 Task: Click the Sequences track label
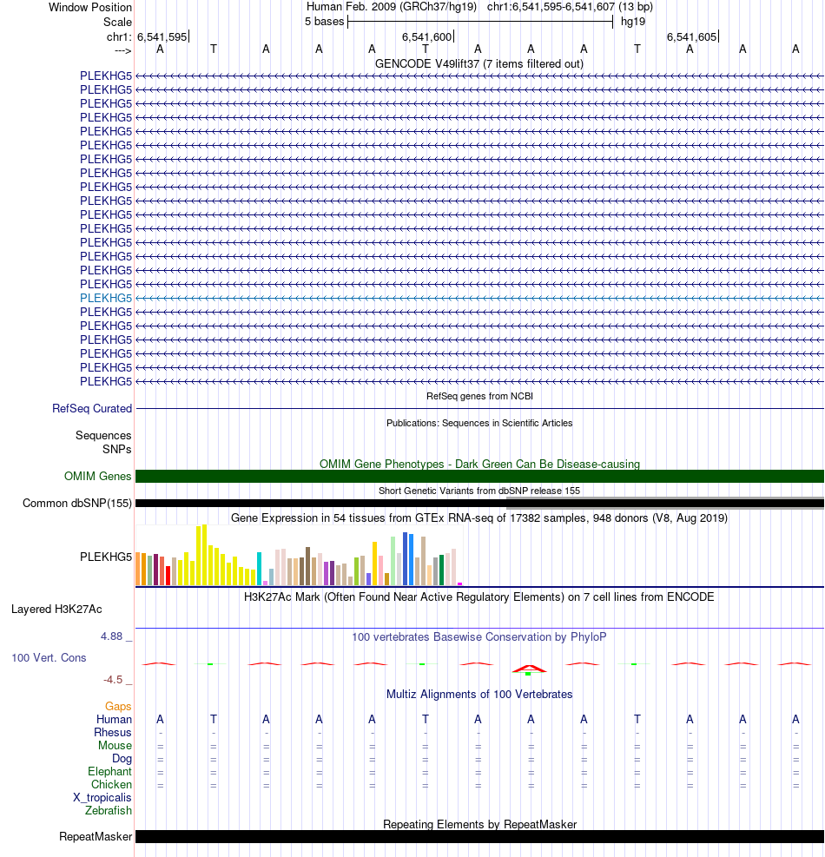pyautogui.click(x=103, y=435)
